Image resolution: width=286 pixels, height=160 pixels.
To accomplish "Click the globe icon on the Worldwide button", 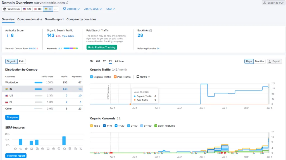I will point(5,9).
